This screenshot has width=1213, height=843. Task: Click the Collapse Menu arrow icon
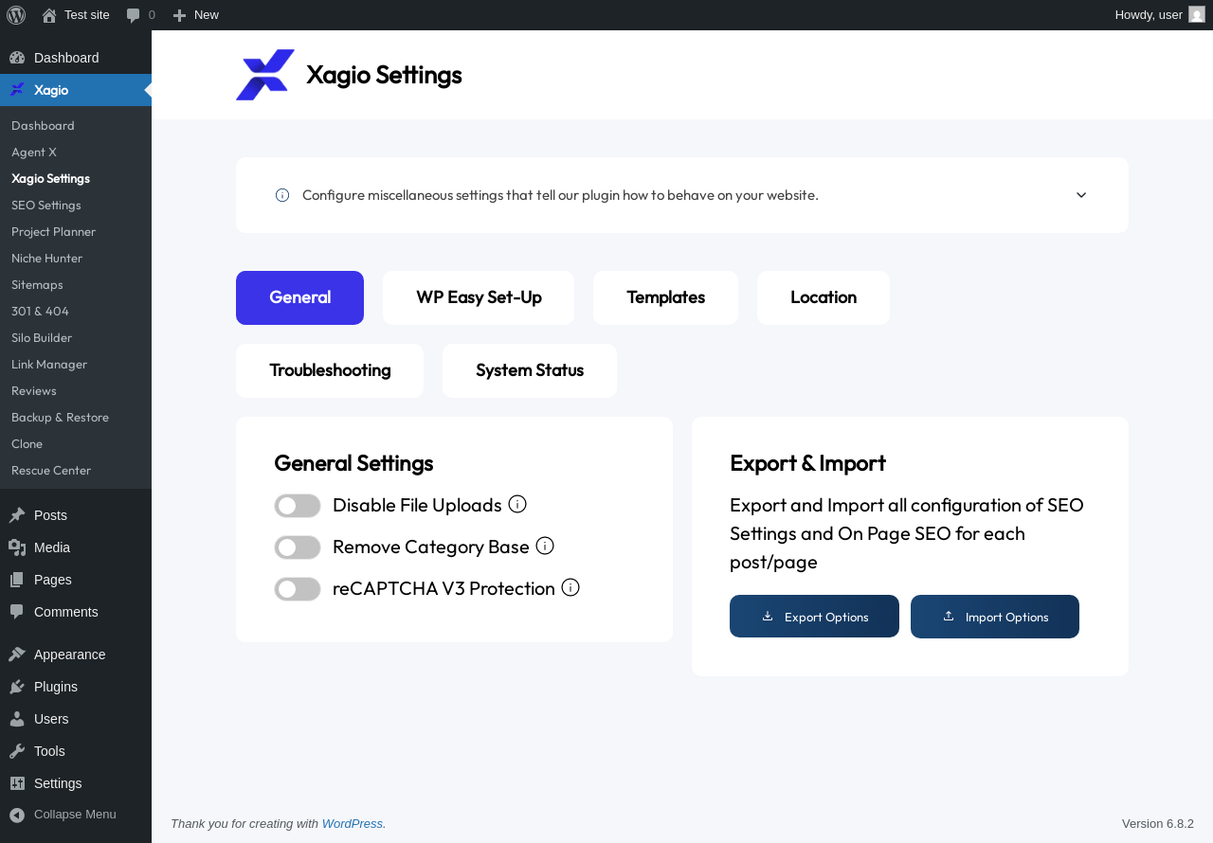coord(17,815)
